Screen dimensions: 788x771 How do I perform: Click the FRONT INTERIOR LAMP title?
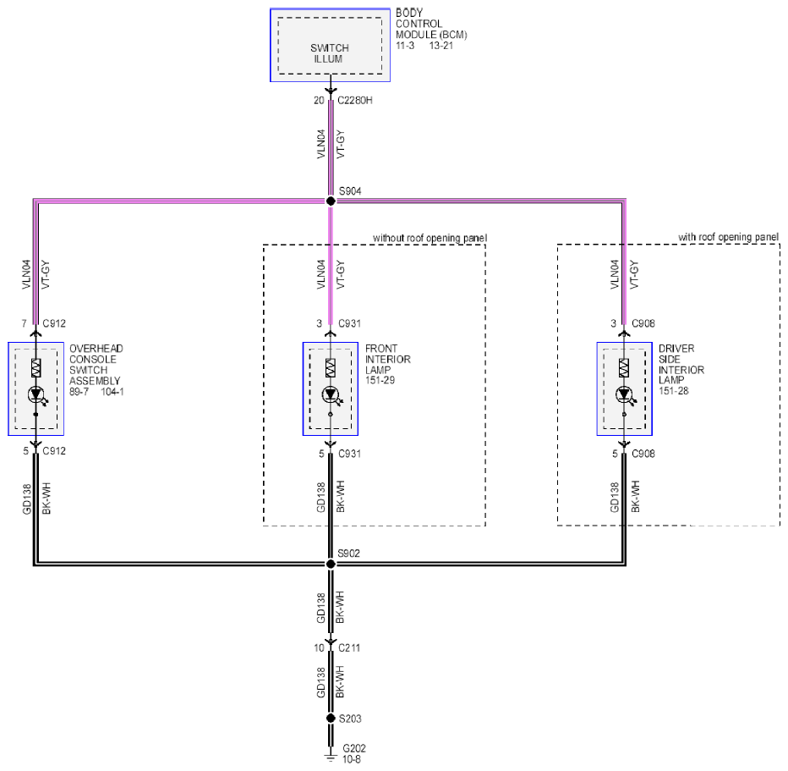point(388,359)
